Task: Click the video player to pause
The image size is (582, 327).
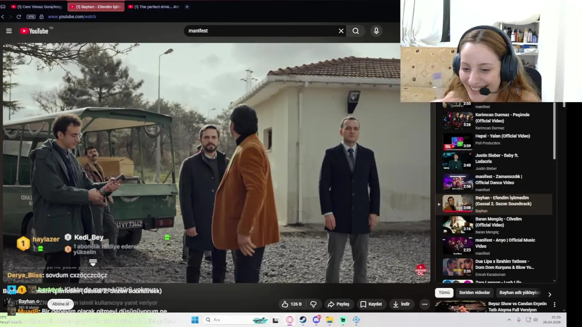Action: 216,163
